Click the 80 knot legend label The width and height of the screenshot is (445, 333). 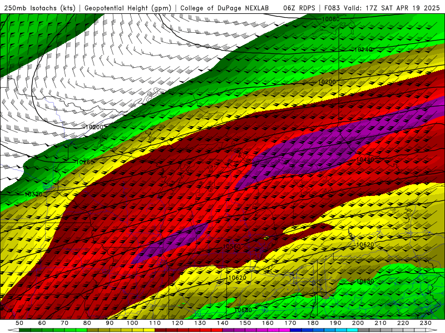87,323
